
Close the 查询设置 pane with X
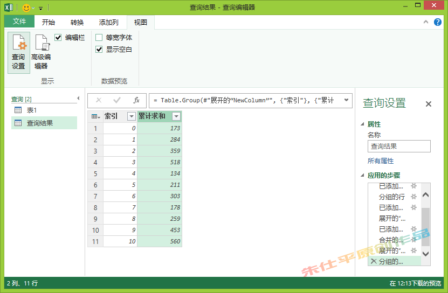[x=428, y=104]
